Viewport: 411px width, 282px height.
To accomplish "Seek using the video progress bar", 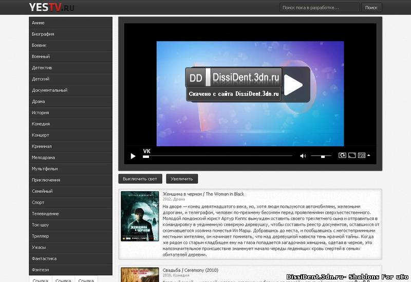I will 217,156.
